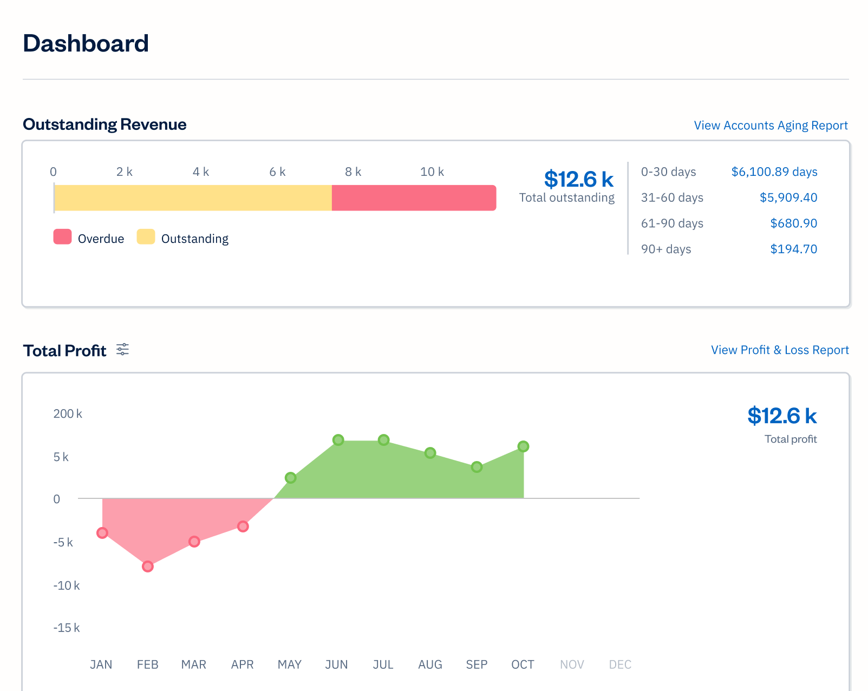Open the Total Profit filter settings icon
The image size is (868, 691).
click(x=123, y=350)
